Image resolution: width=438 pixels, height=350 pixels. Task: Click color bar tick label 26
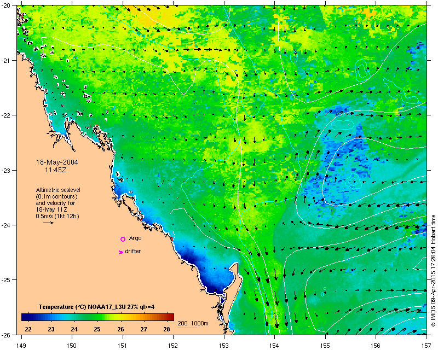coord(120,329)
